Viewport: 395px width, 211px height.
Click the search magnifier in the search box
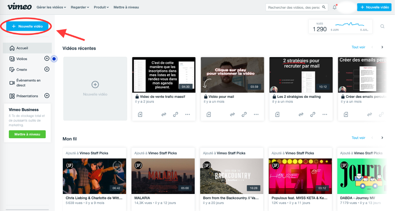point(324,7)
